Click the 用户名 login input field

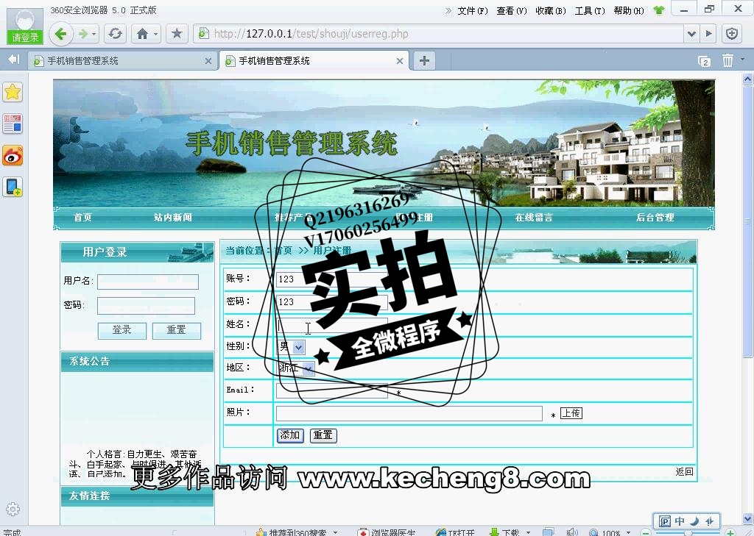(148, 282)
